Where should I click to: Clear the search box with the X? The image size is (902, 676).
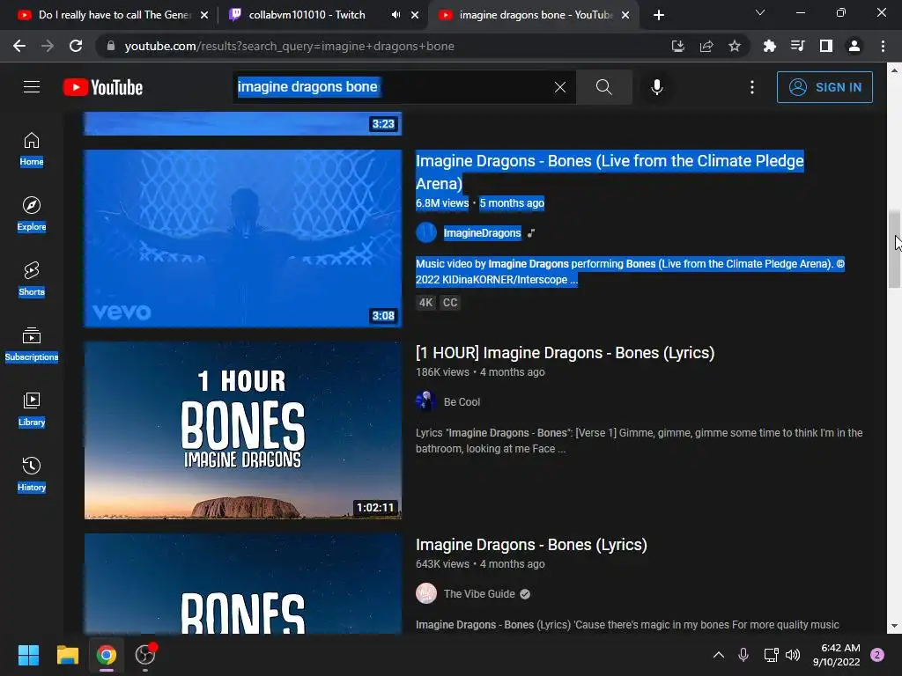click(559, 87)
